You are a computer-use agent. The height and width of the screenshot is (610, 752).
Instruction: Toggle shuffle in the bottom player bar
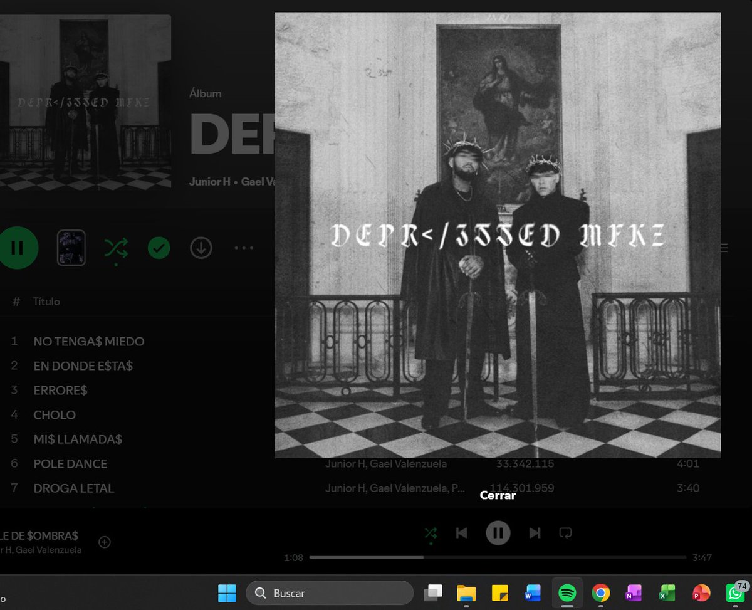pyautogui.click(x=431, y=534)
